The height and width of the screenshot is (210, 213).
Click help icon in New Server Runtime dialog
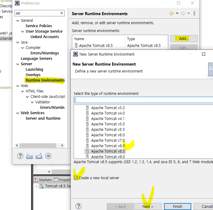click(79, 206)
